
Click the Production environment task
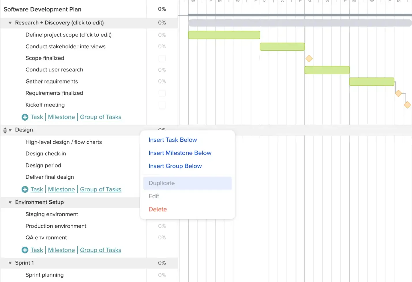coord(56,226)
